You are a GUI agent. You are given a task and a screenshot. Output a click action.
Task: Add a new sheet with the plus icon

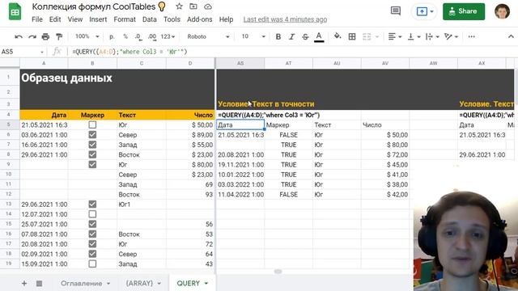[24, 283]
